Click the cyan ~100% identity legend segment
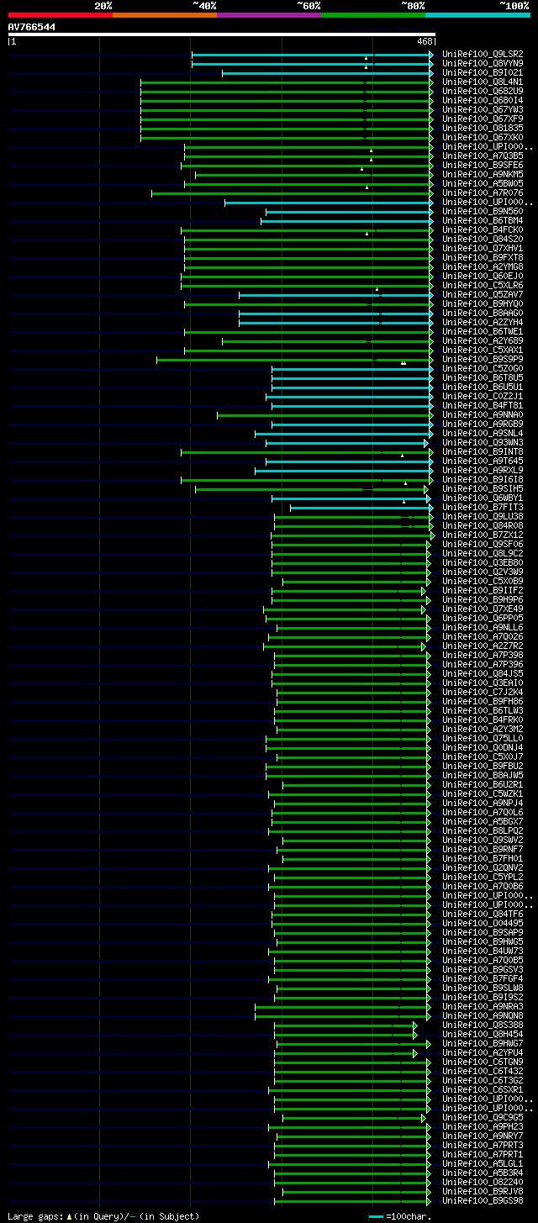The width and height of the screenshot is (538, 1223). click(x=477, y=15)
